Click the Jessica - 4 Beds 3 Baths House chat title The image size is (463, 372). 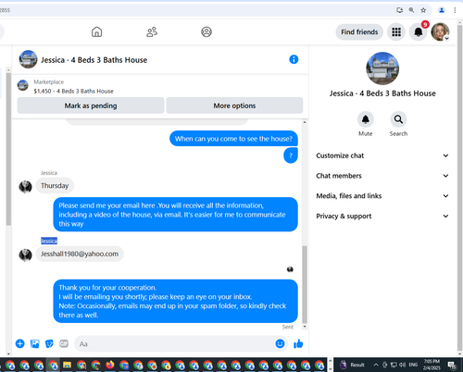click(94, 60)
